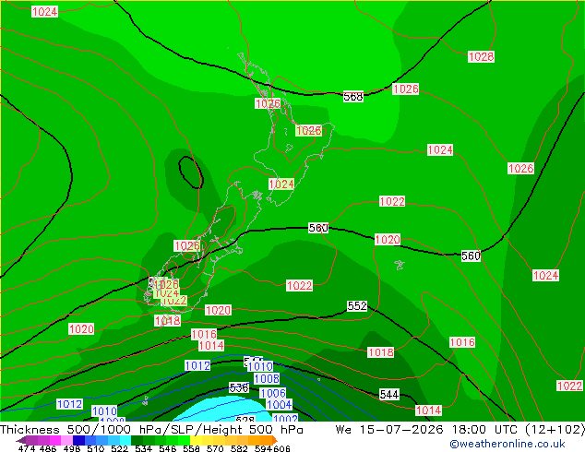Click the purple 474 legend color swatch
Viewport: 585px width, 452px height.
tap(31, 440)
